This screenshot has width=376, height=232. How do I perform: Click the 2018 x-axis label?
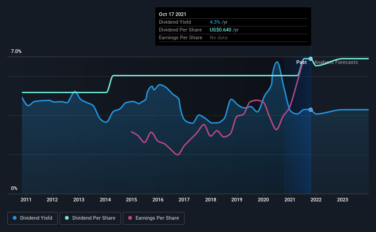[211, 200]
